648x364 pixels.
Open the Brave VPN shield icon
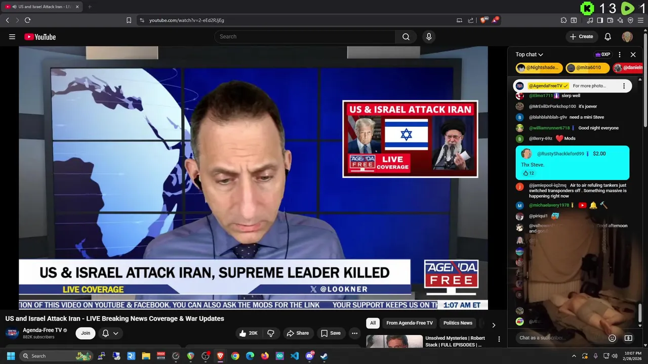pyautogui.click(x=630, y=20)
